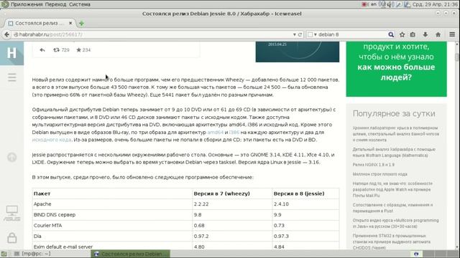
Task: Show bookmarks list via the clipboard icon
Action: (413, 34)
